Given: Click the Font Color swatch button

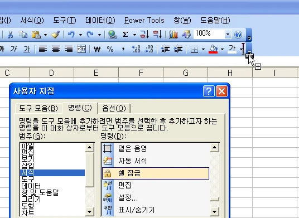Looking at the screenshot, I should click(x=232, y=49).
